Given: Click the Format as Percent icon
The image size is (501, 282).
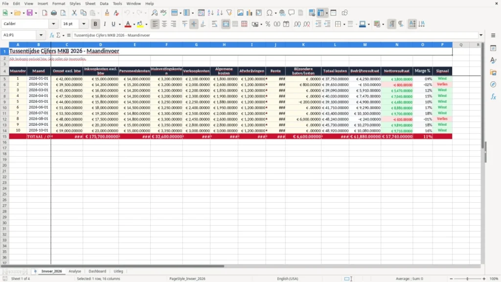Looking at the screenshot, I should 268,24.
